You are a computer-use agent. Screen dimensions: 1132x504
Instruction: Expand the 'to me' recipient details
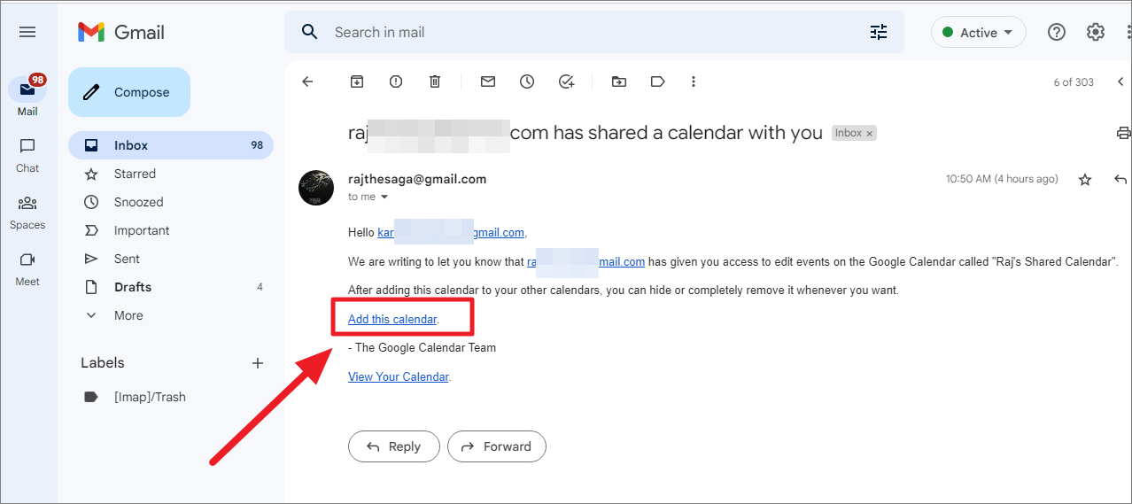tap(384, 197)
